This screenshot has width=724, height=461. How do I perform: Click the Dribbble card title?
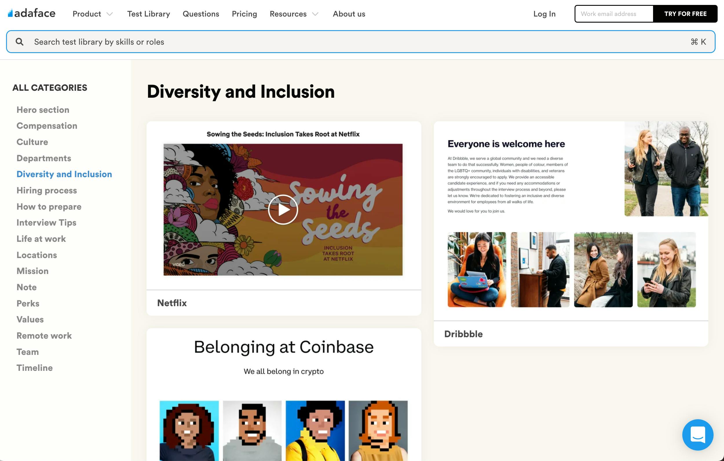[x=463, y=334]
